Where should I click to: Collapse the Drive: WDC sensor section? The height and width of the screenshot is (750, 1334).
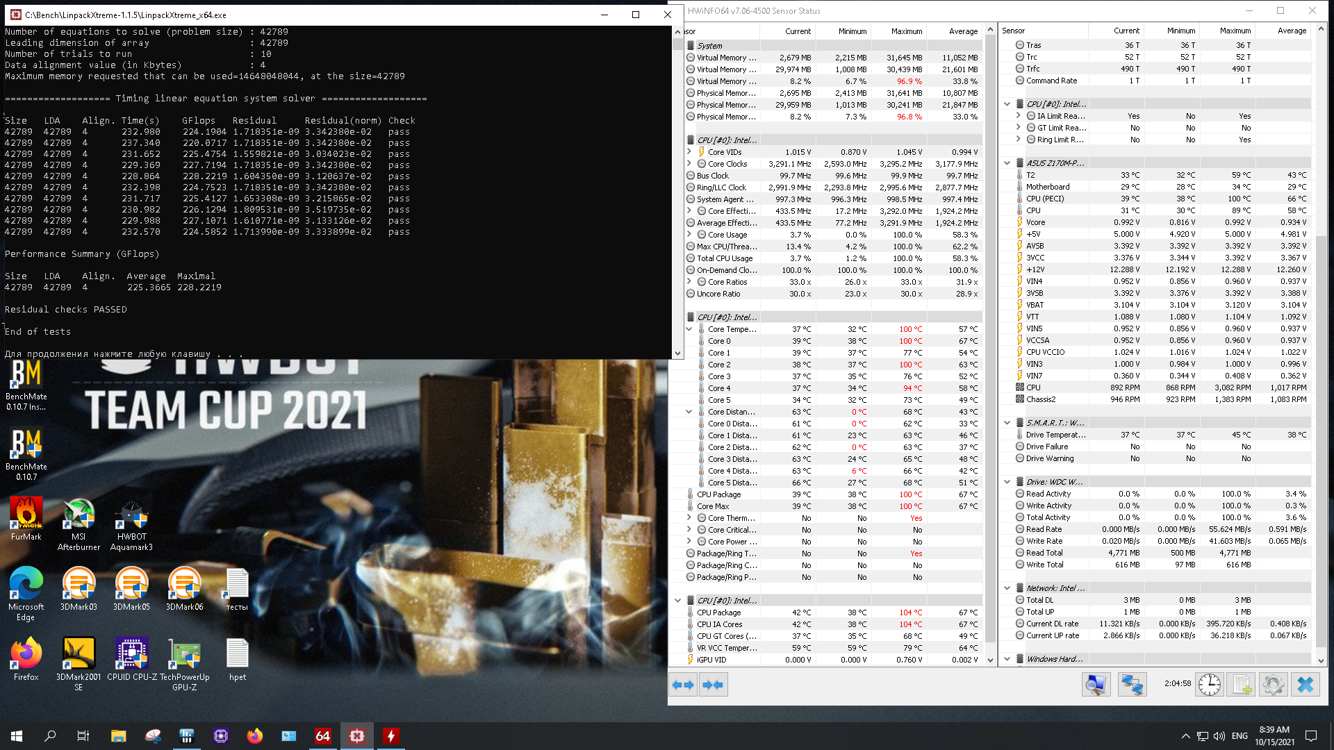pos(1007,482)
